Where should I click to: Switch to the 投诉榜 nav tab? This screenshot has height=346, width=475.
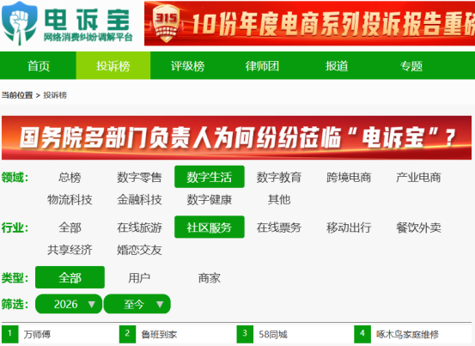(113, 66)
